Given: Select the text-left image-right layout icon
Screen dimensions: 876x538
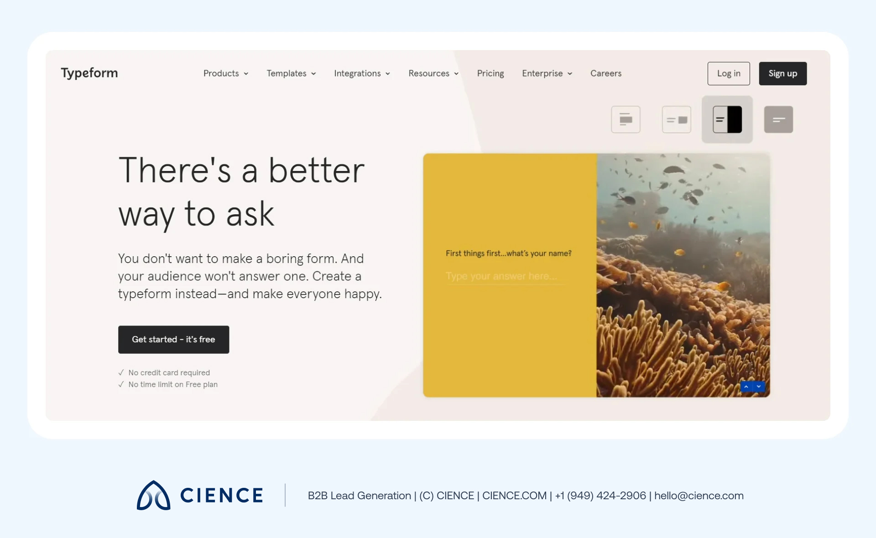Looking at the screenshot, I should pyautogui.click(x=676, y=119).
